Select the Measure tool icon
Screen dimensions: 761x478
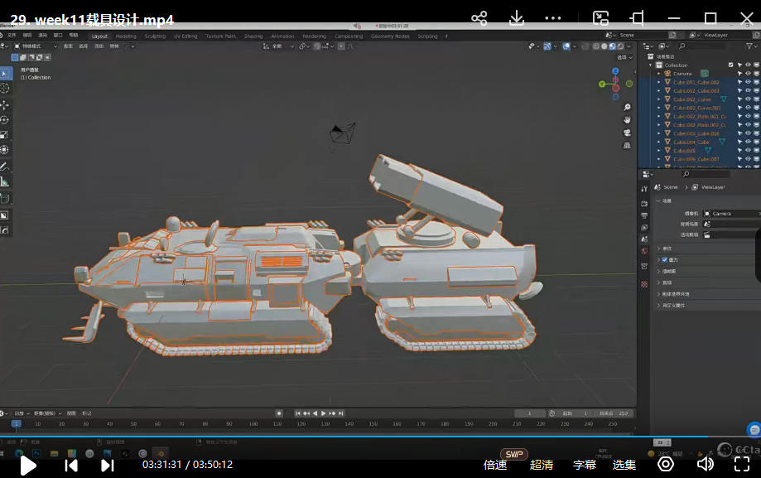click(5, 181)
